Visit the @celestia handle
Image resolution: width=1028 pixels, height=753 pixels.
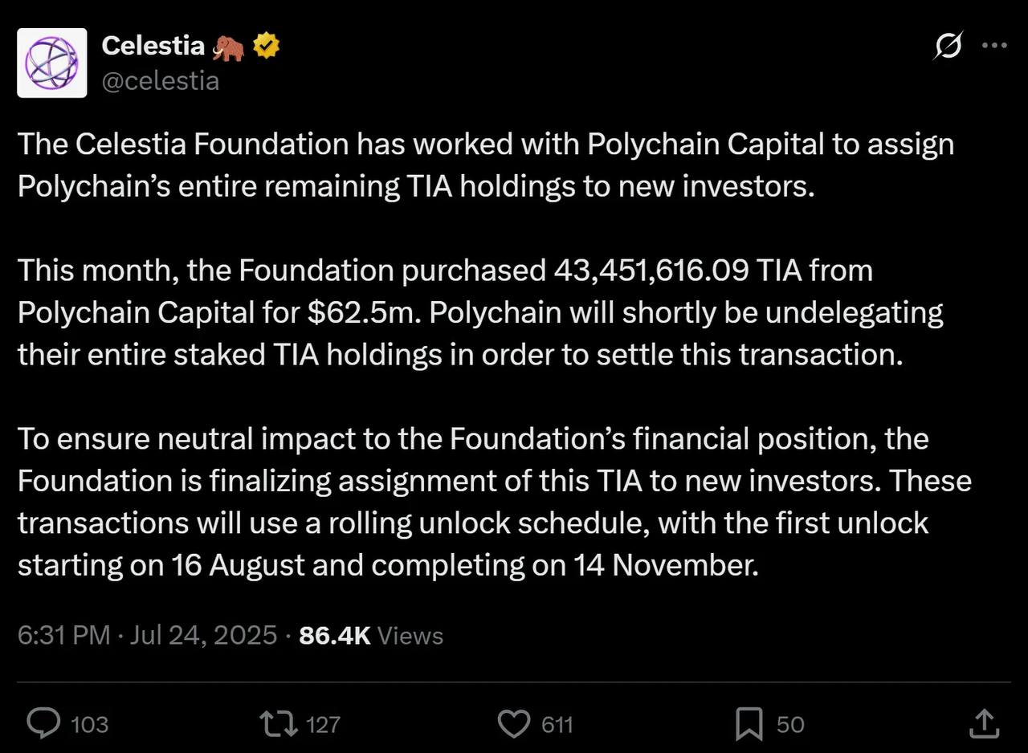[x=160, y=81]
